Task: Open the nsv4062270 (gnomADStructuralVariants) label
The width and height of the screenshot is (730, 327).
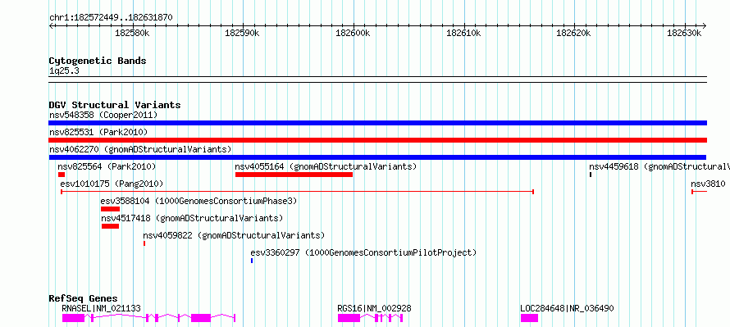Action: click(x=140, y=149)
